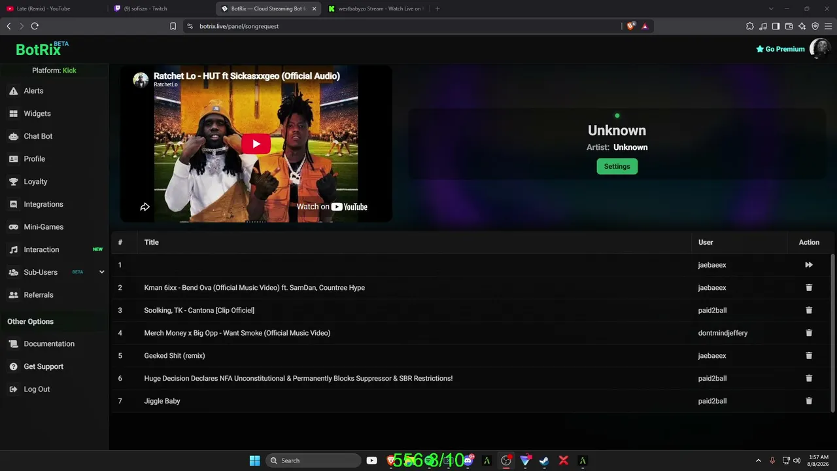Click the song queue vertical scrollbar
Screen dimensions: 837x471
click(x=832, y=333)
